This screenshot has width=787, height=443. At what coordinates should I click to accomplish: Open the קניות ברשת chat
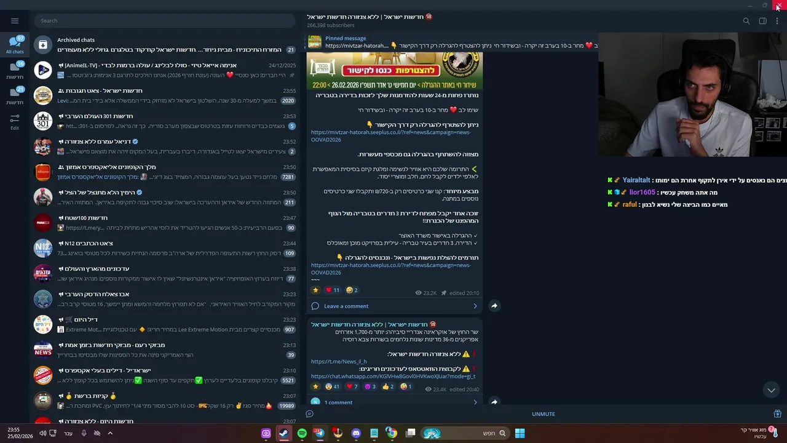point(166,401)
